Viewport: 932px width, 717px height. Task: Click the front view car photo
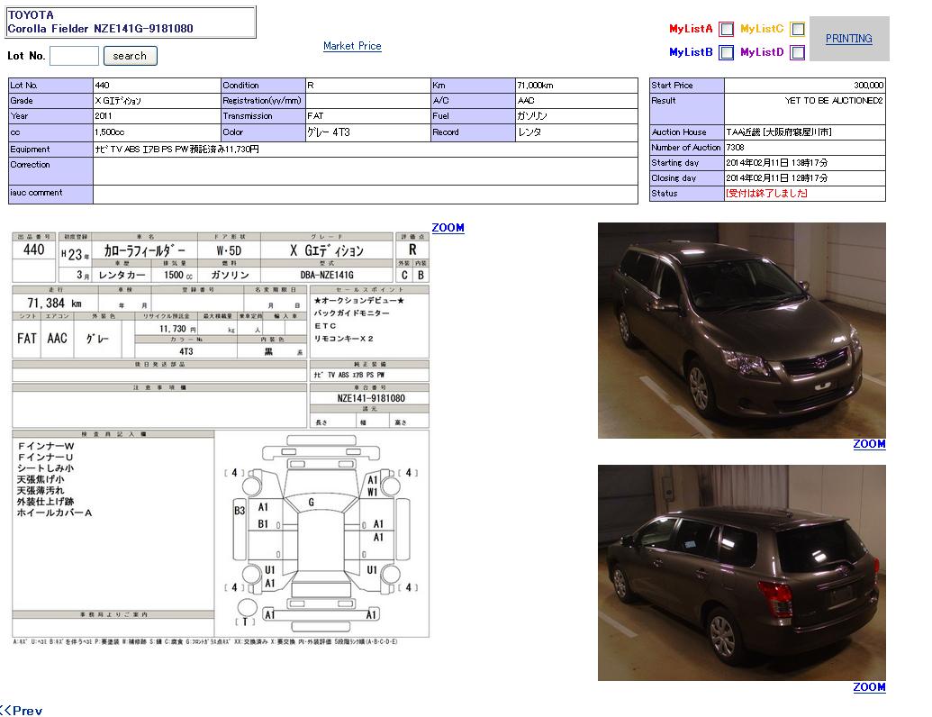coord(741,331)
